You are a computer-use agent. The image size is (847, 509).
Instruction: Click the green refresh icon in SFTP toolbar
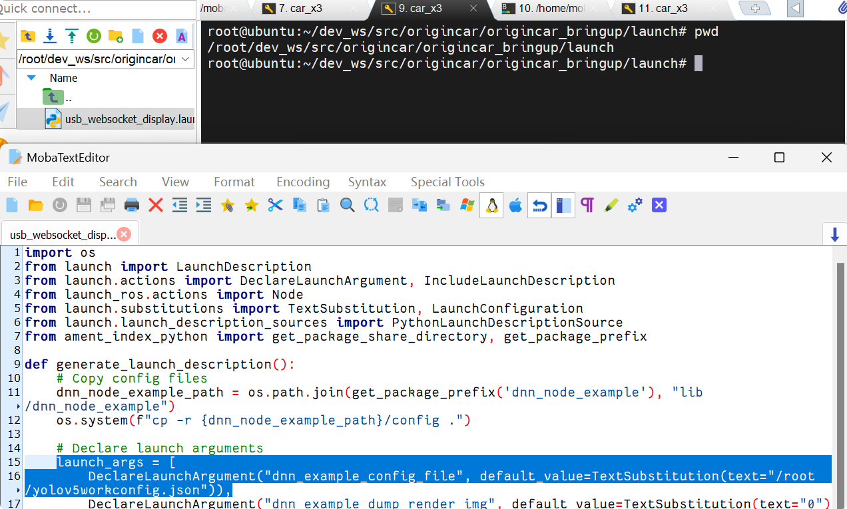(x=93, y=36)
